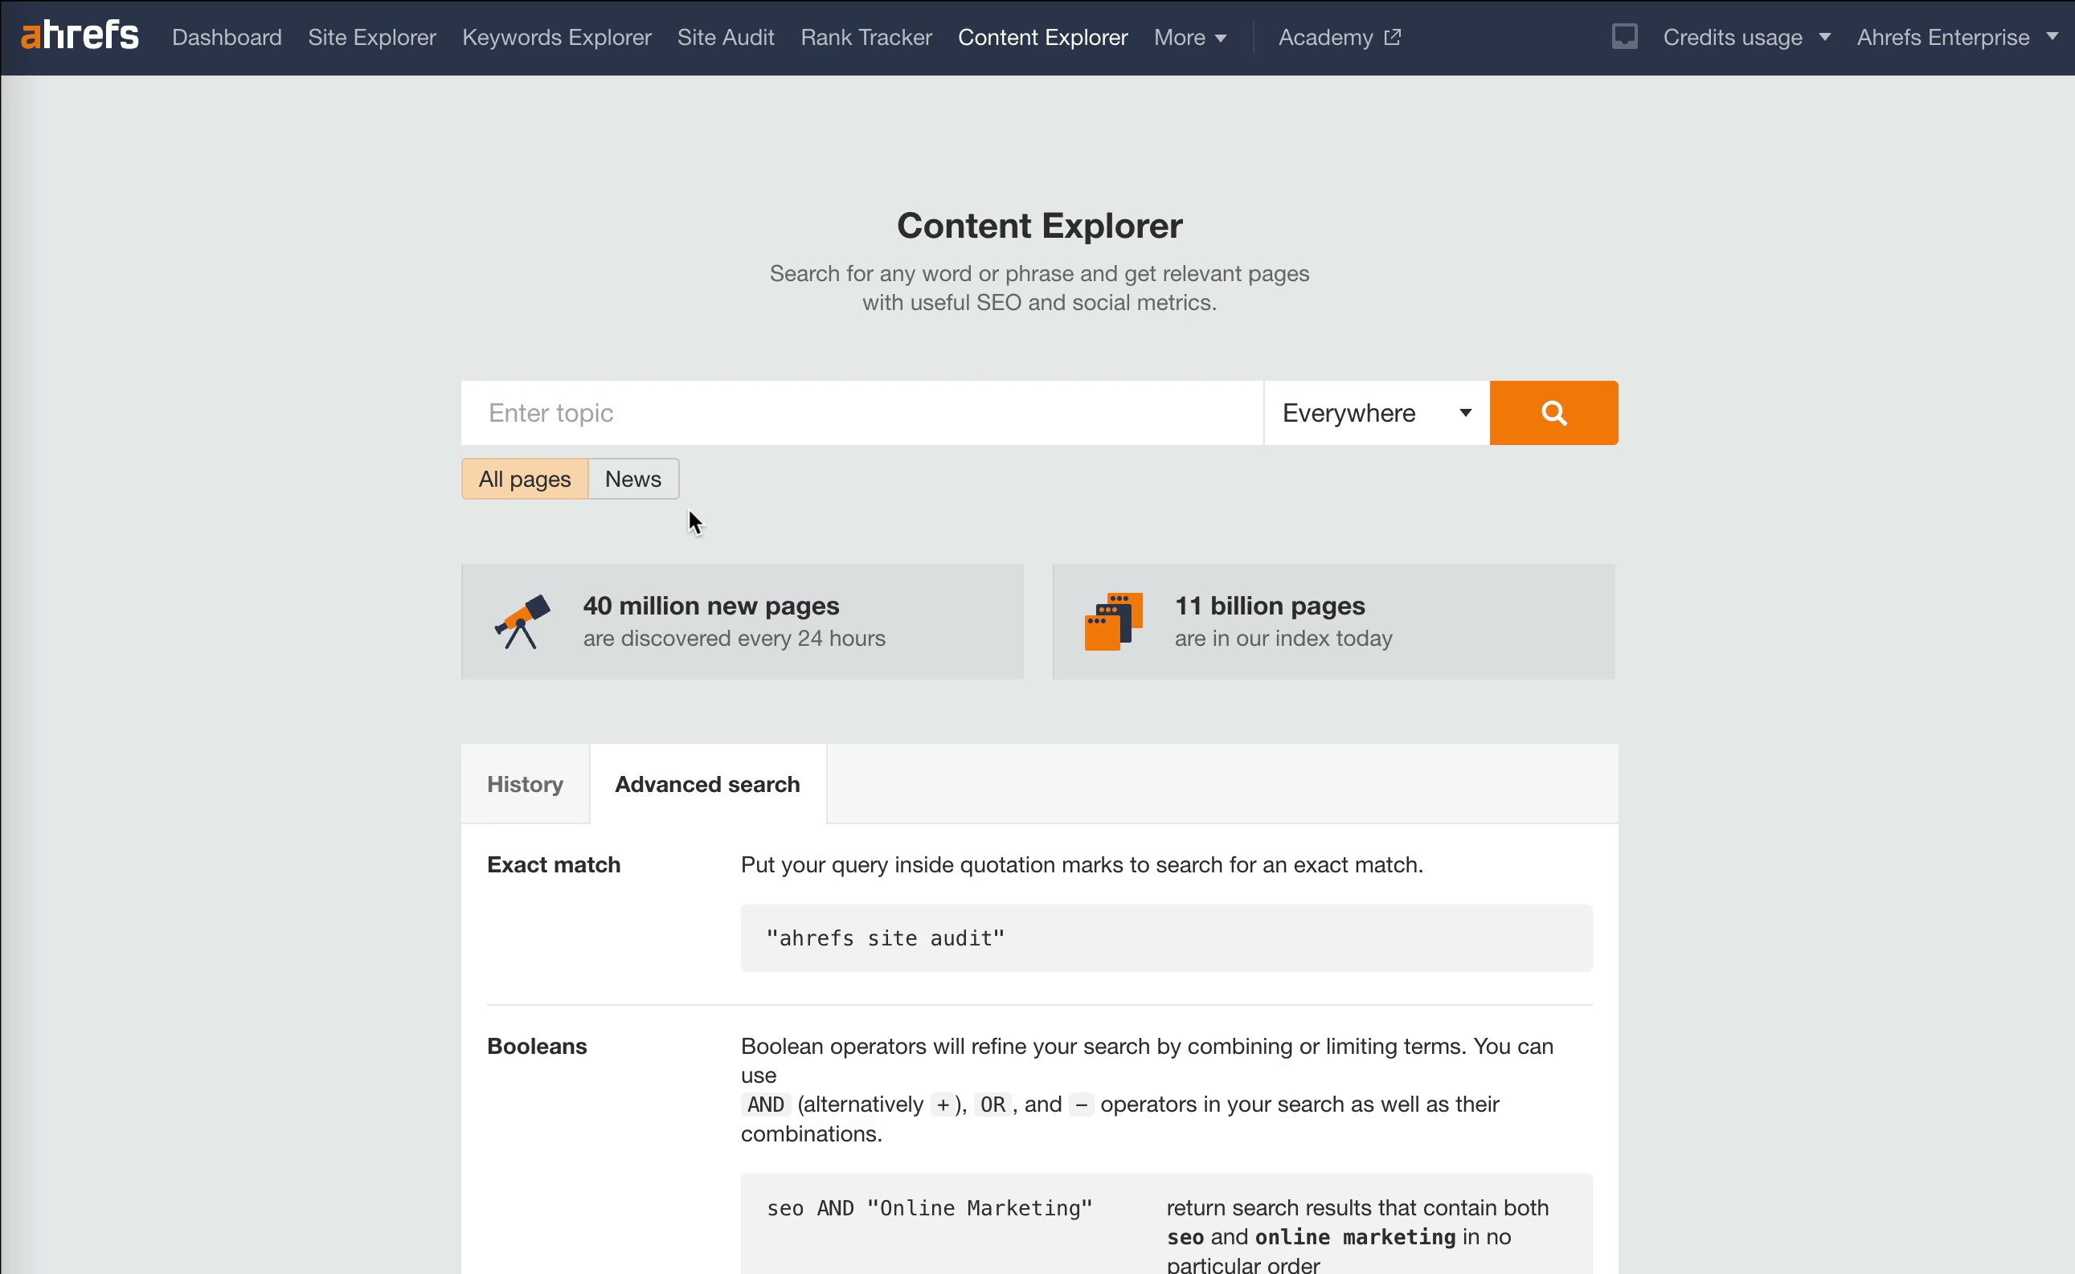
Task: Open the Academy link
Action: tap(1339, 37)
